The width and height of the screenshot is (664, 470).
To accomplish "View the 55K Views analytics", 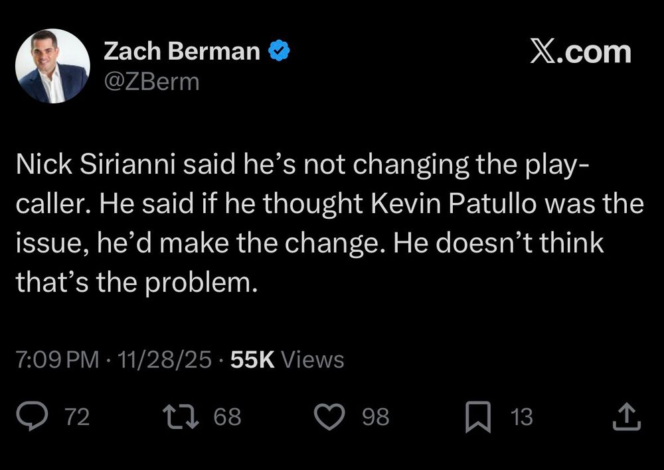I will tap(287, 360).
